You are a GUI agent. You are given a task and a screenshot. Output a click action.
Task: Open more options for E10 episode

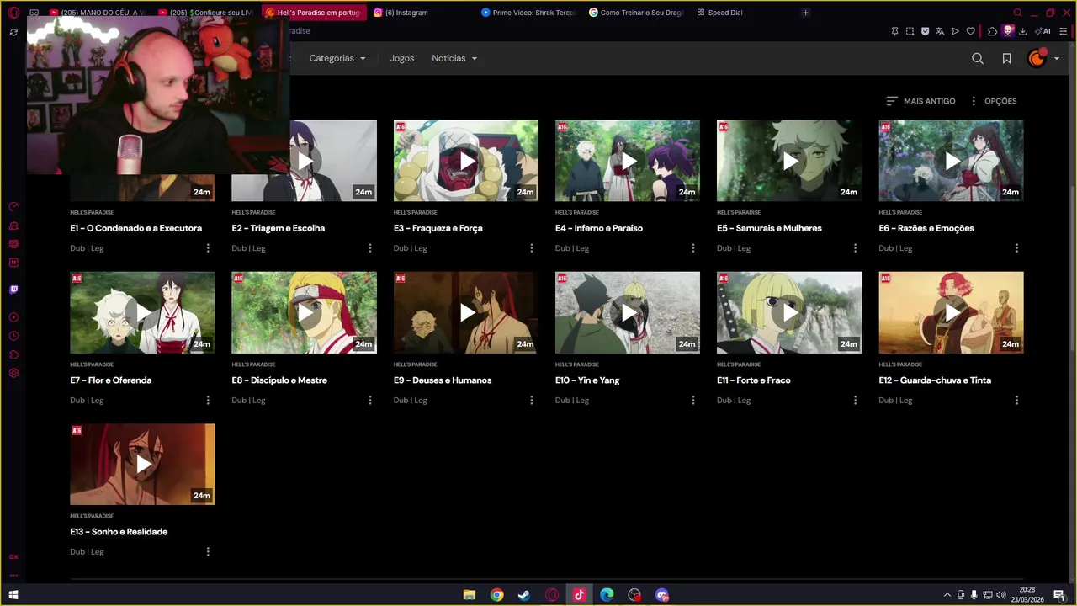pyautogui.click(x=692, y=401)
